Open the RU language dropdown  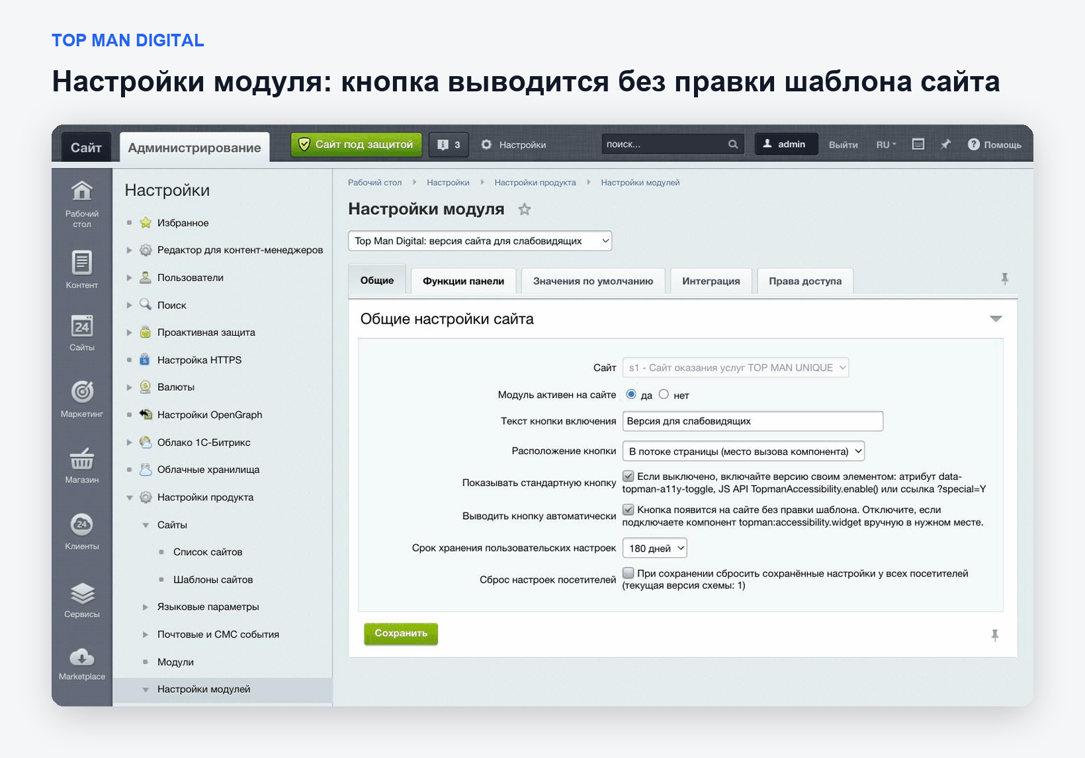pyautogui.click(x=886, y=144)
